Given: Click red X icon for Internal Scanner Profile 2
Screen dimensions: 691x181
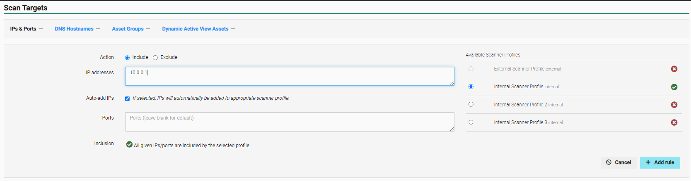Looking at the screenshot, I should [674, 105].
